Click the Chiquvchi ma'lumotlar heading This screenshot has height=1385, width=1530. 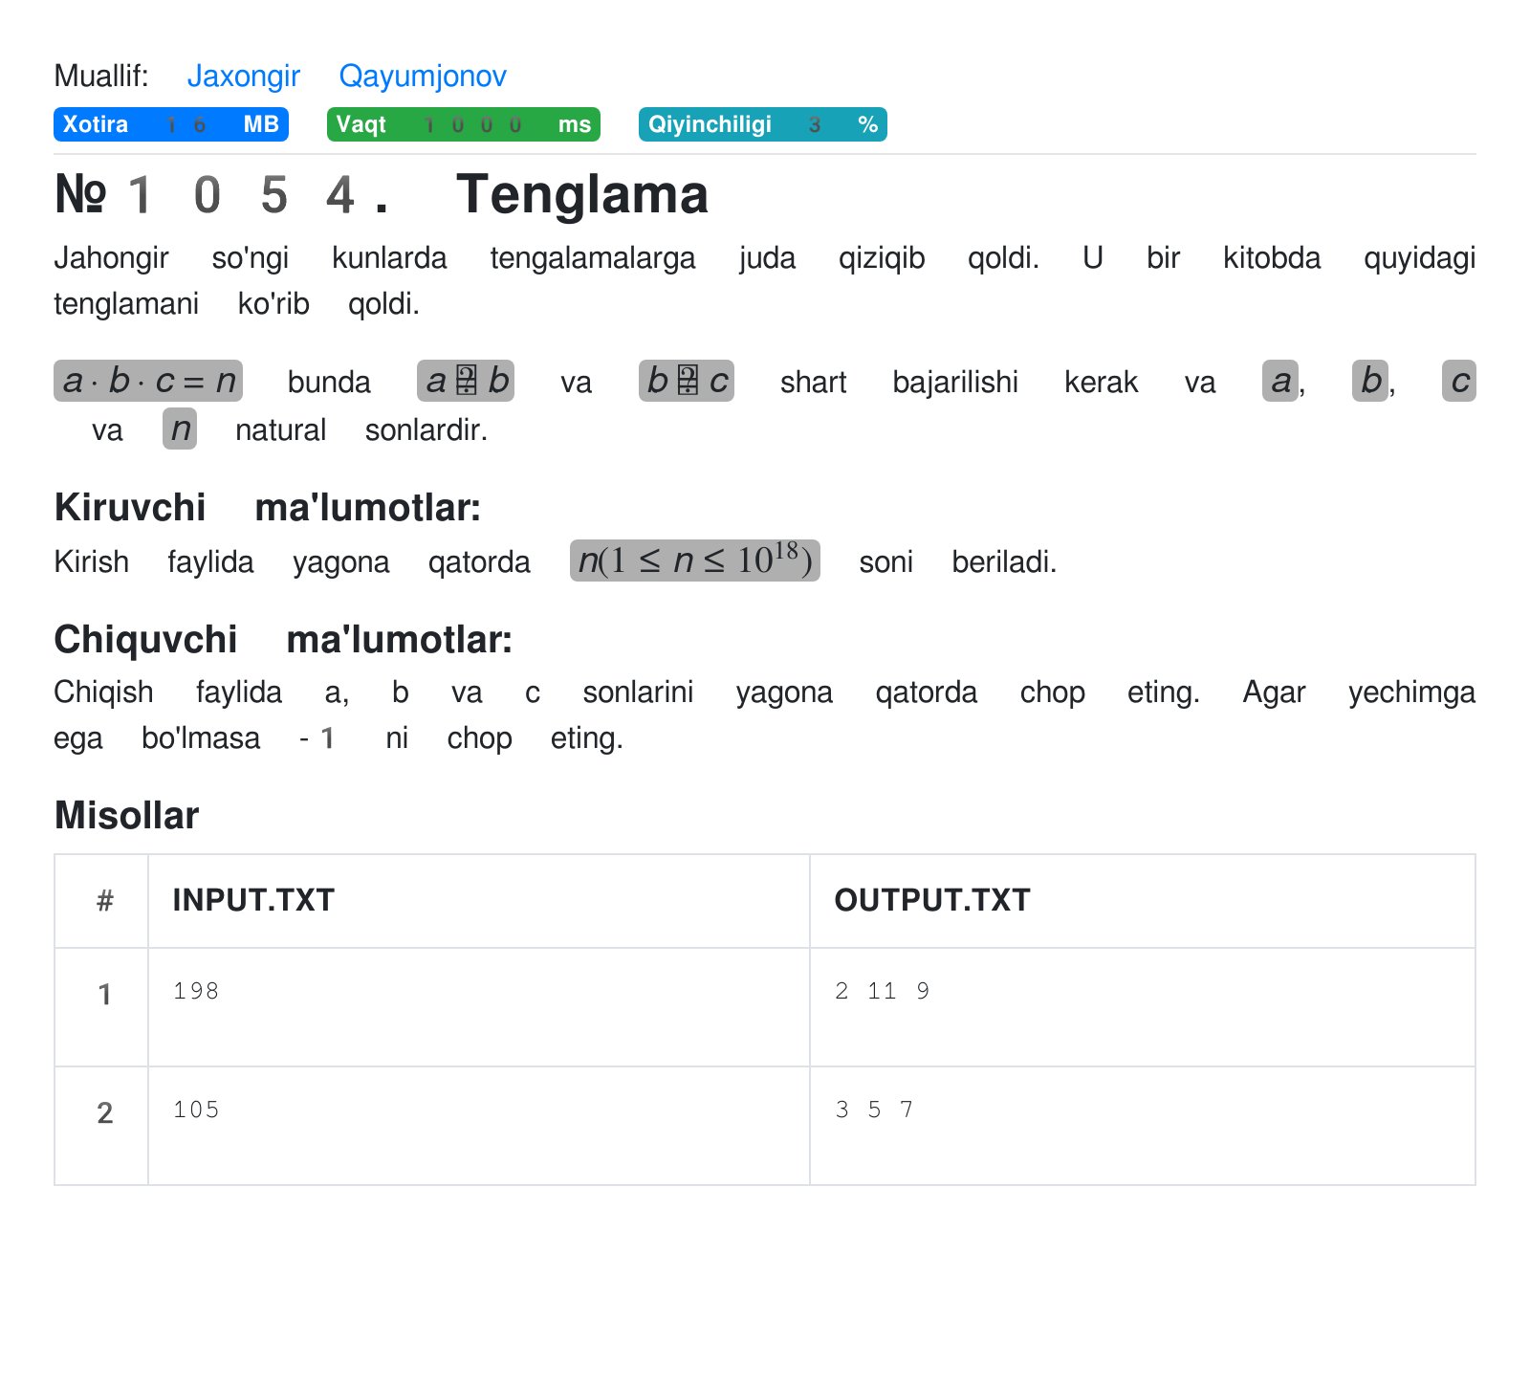(282, 639)
